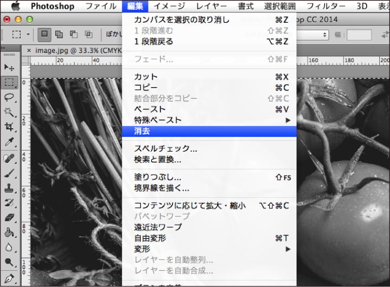Choose 境界線を描く... menu item
Image resolution: width=390 pixels, height=287 pixels.
209,188
